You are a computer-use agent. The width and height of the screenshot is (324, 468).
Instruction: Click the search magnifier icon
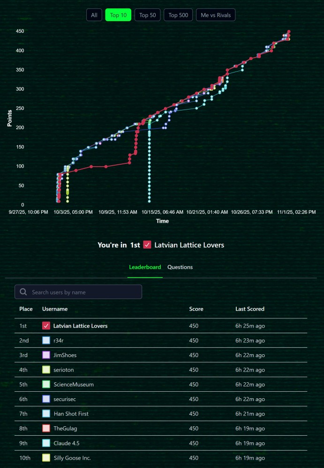pyautogui.click(x=23, y=292)
